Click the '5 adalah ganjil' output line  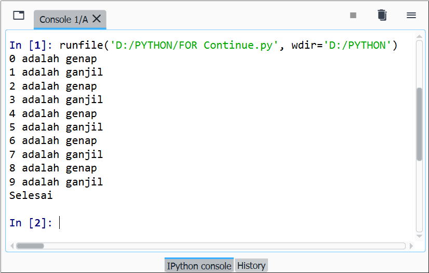[56, 127]
